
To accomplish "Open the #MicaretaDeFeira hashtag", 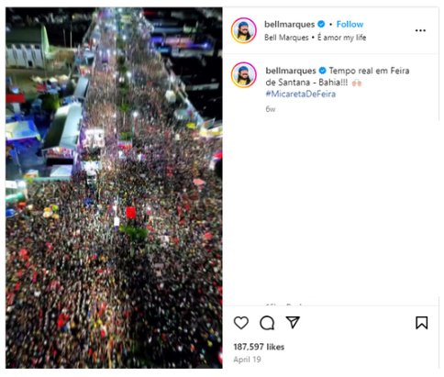I will (x=301, y=94).
